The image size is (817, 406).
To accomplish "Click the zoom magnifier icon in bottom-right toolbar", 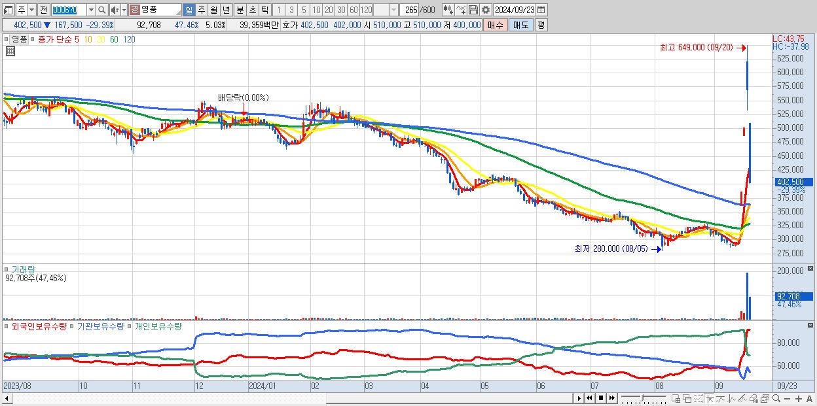I will [x=776, y=398].
